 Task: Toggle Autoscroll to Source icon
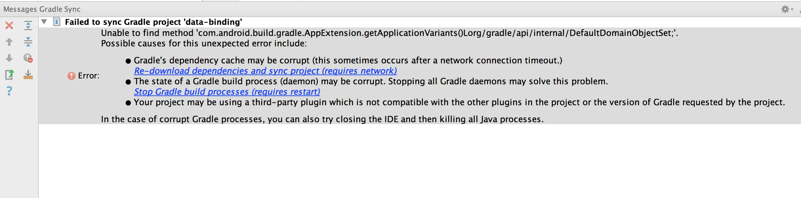pos(28,74)
